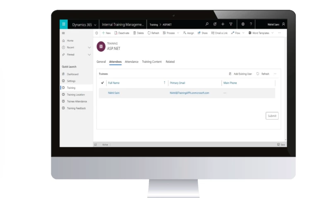331x198 pixels.
Task: Click the Nikhil@TrainingAPPs.onmicrosoft.com email link
Action: (x=189, y=93)
